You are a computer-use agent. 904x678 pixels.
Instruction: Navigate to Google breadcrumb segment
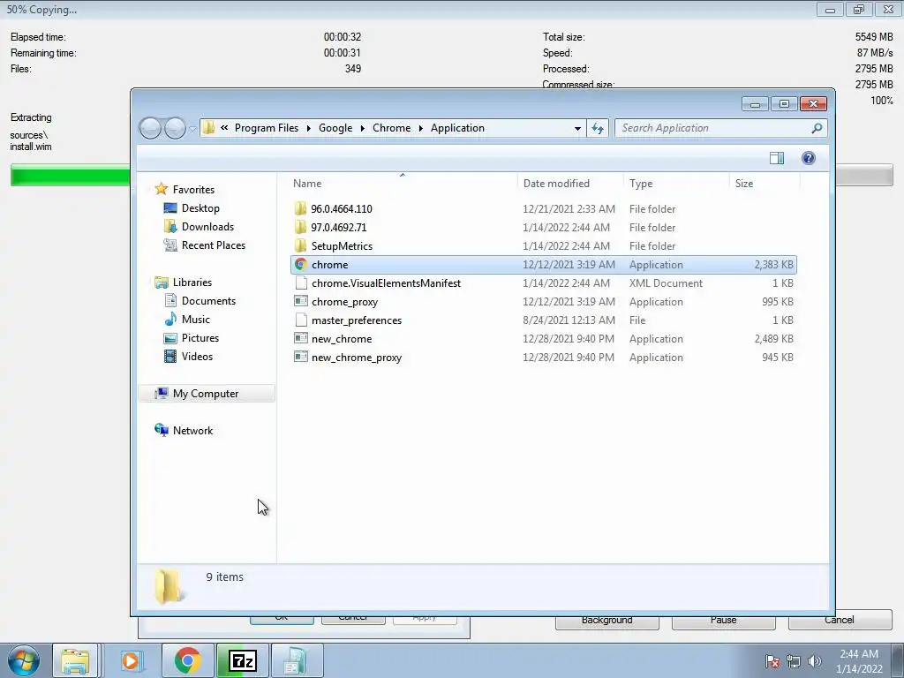coord(335,128)
